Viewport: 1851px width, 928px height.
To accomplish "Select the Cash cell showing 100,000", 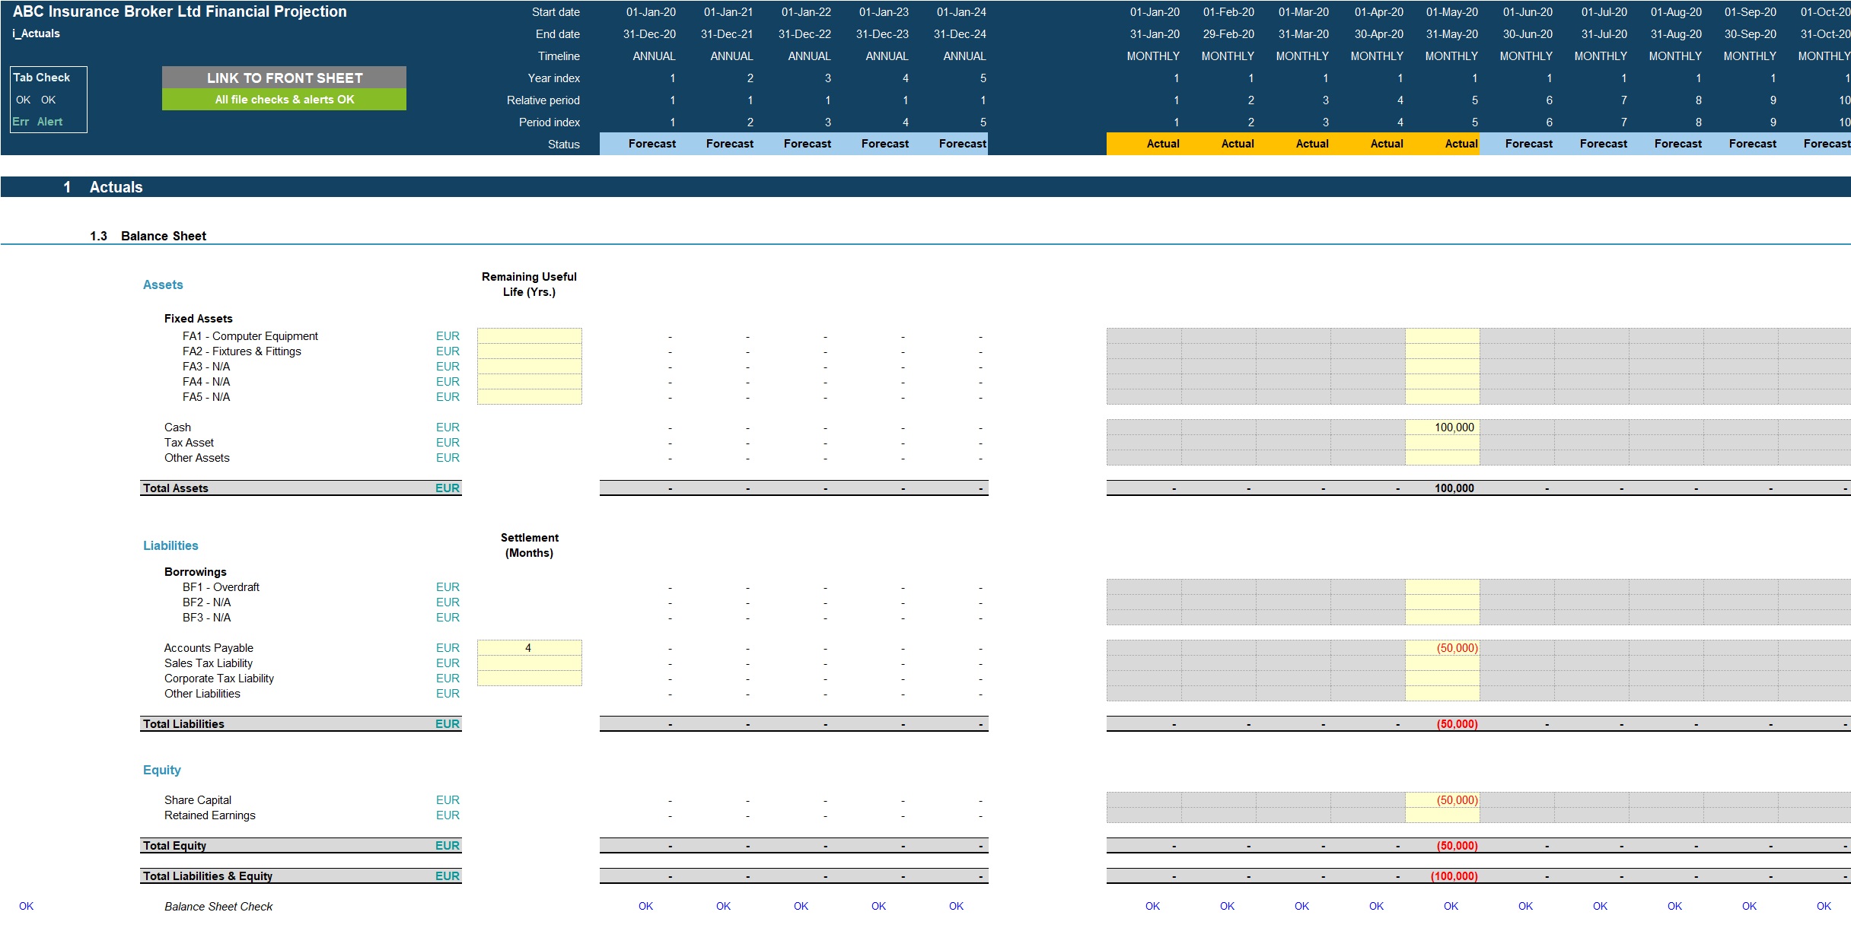I will click(1442, 427).
